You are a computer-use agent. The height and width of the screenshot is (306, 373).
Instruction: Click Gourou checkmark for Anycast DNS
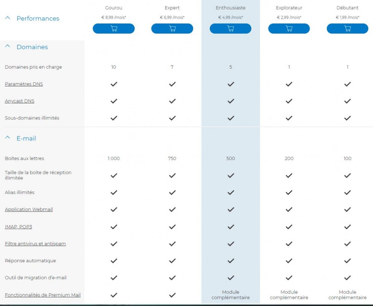pos(114,101)
